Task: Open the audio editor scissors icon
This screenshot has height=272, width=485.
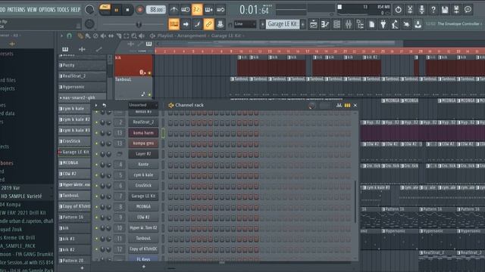Action: 410,10
